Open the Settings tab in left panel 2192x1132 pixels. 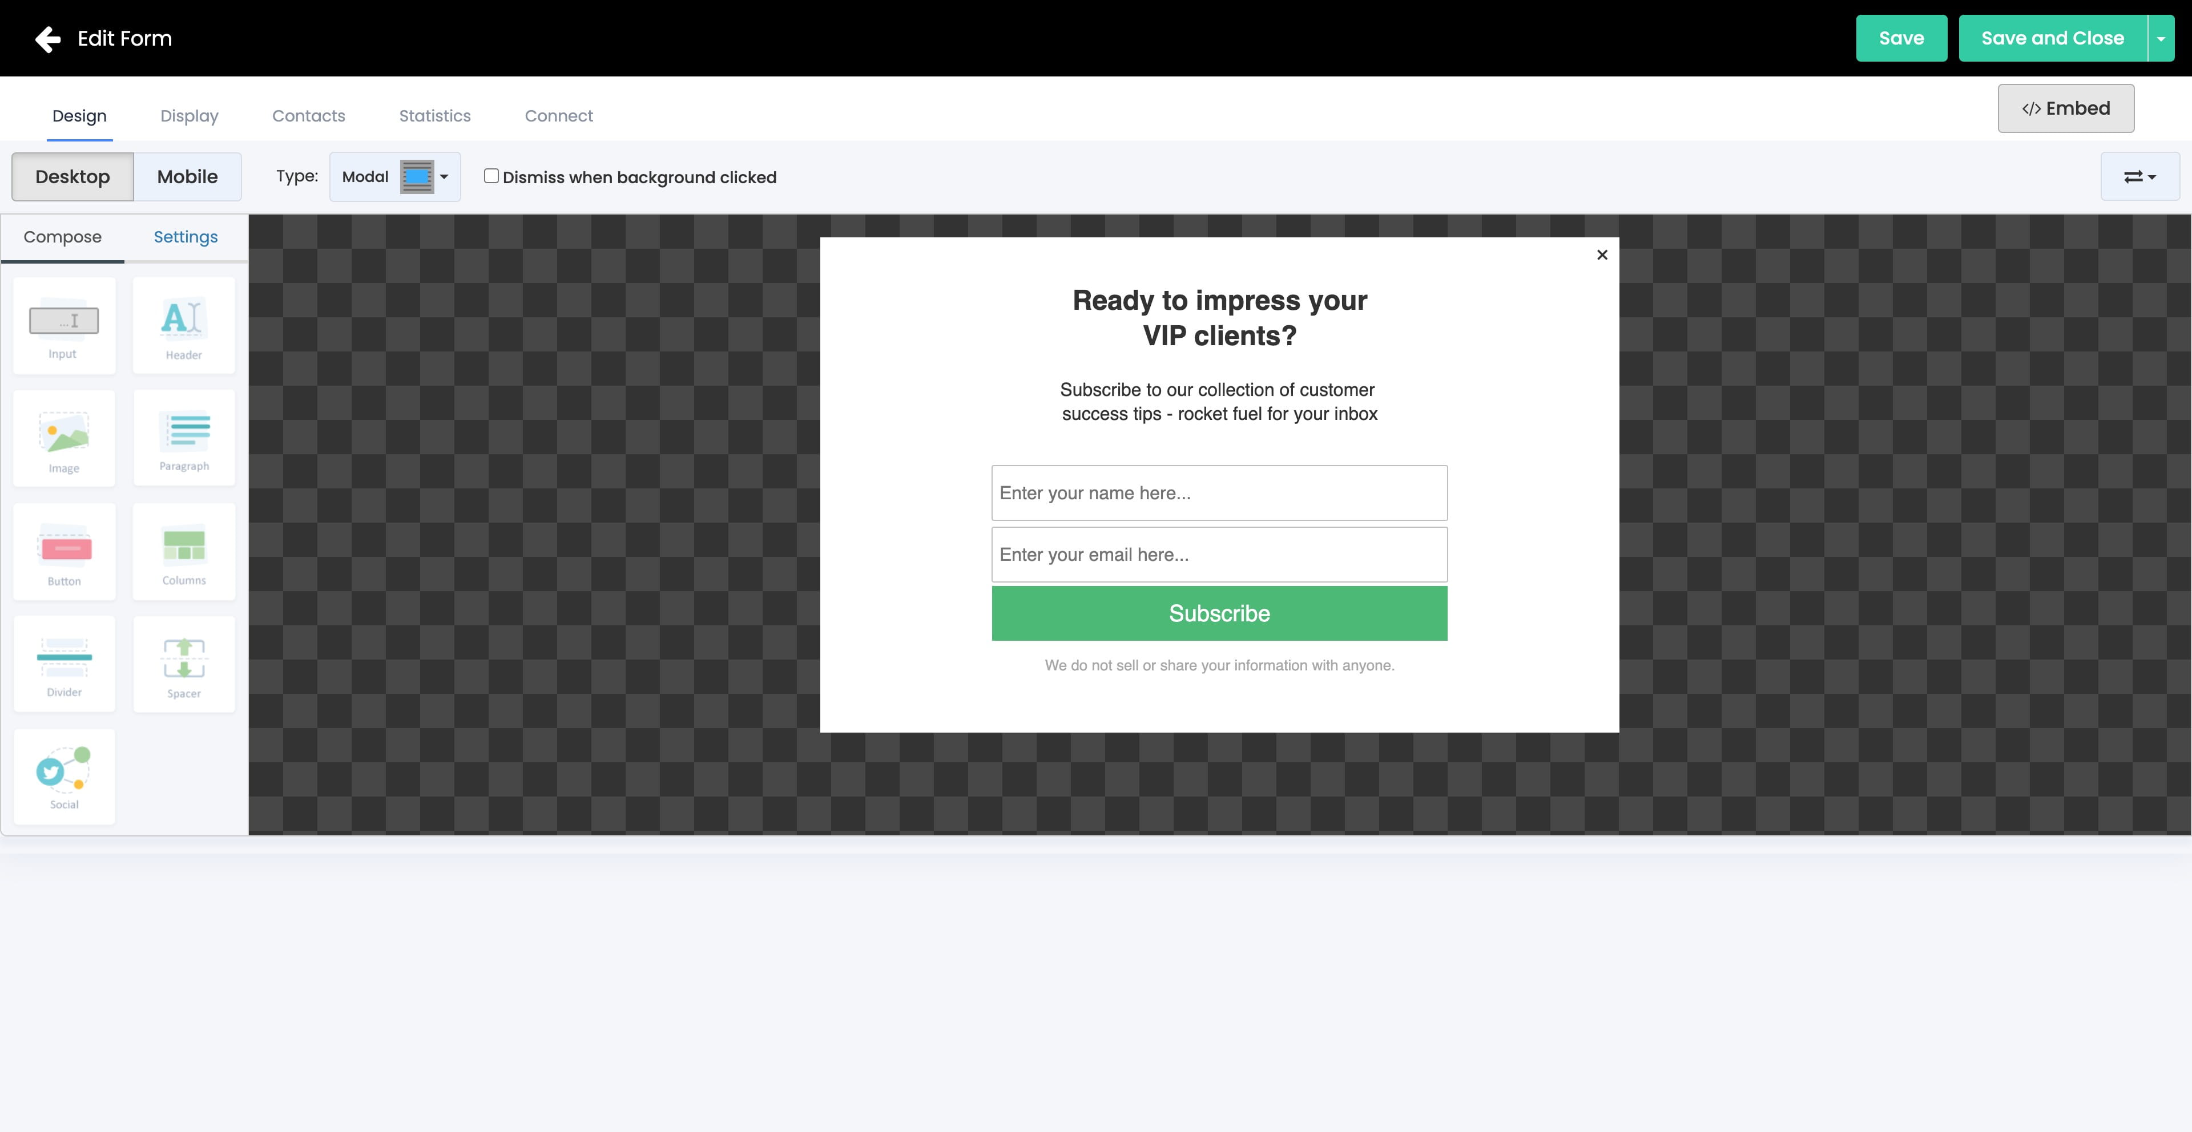tap(184, 237)
